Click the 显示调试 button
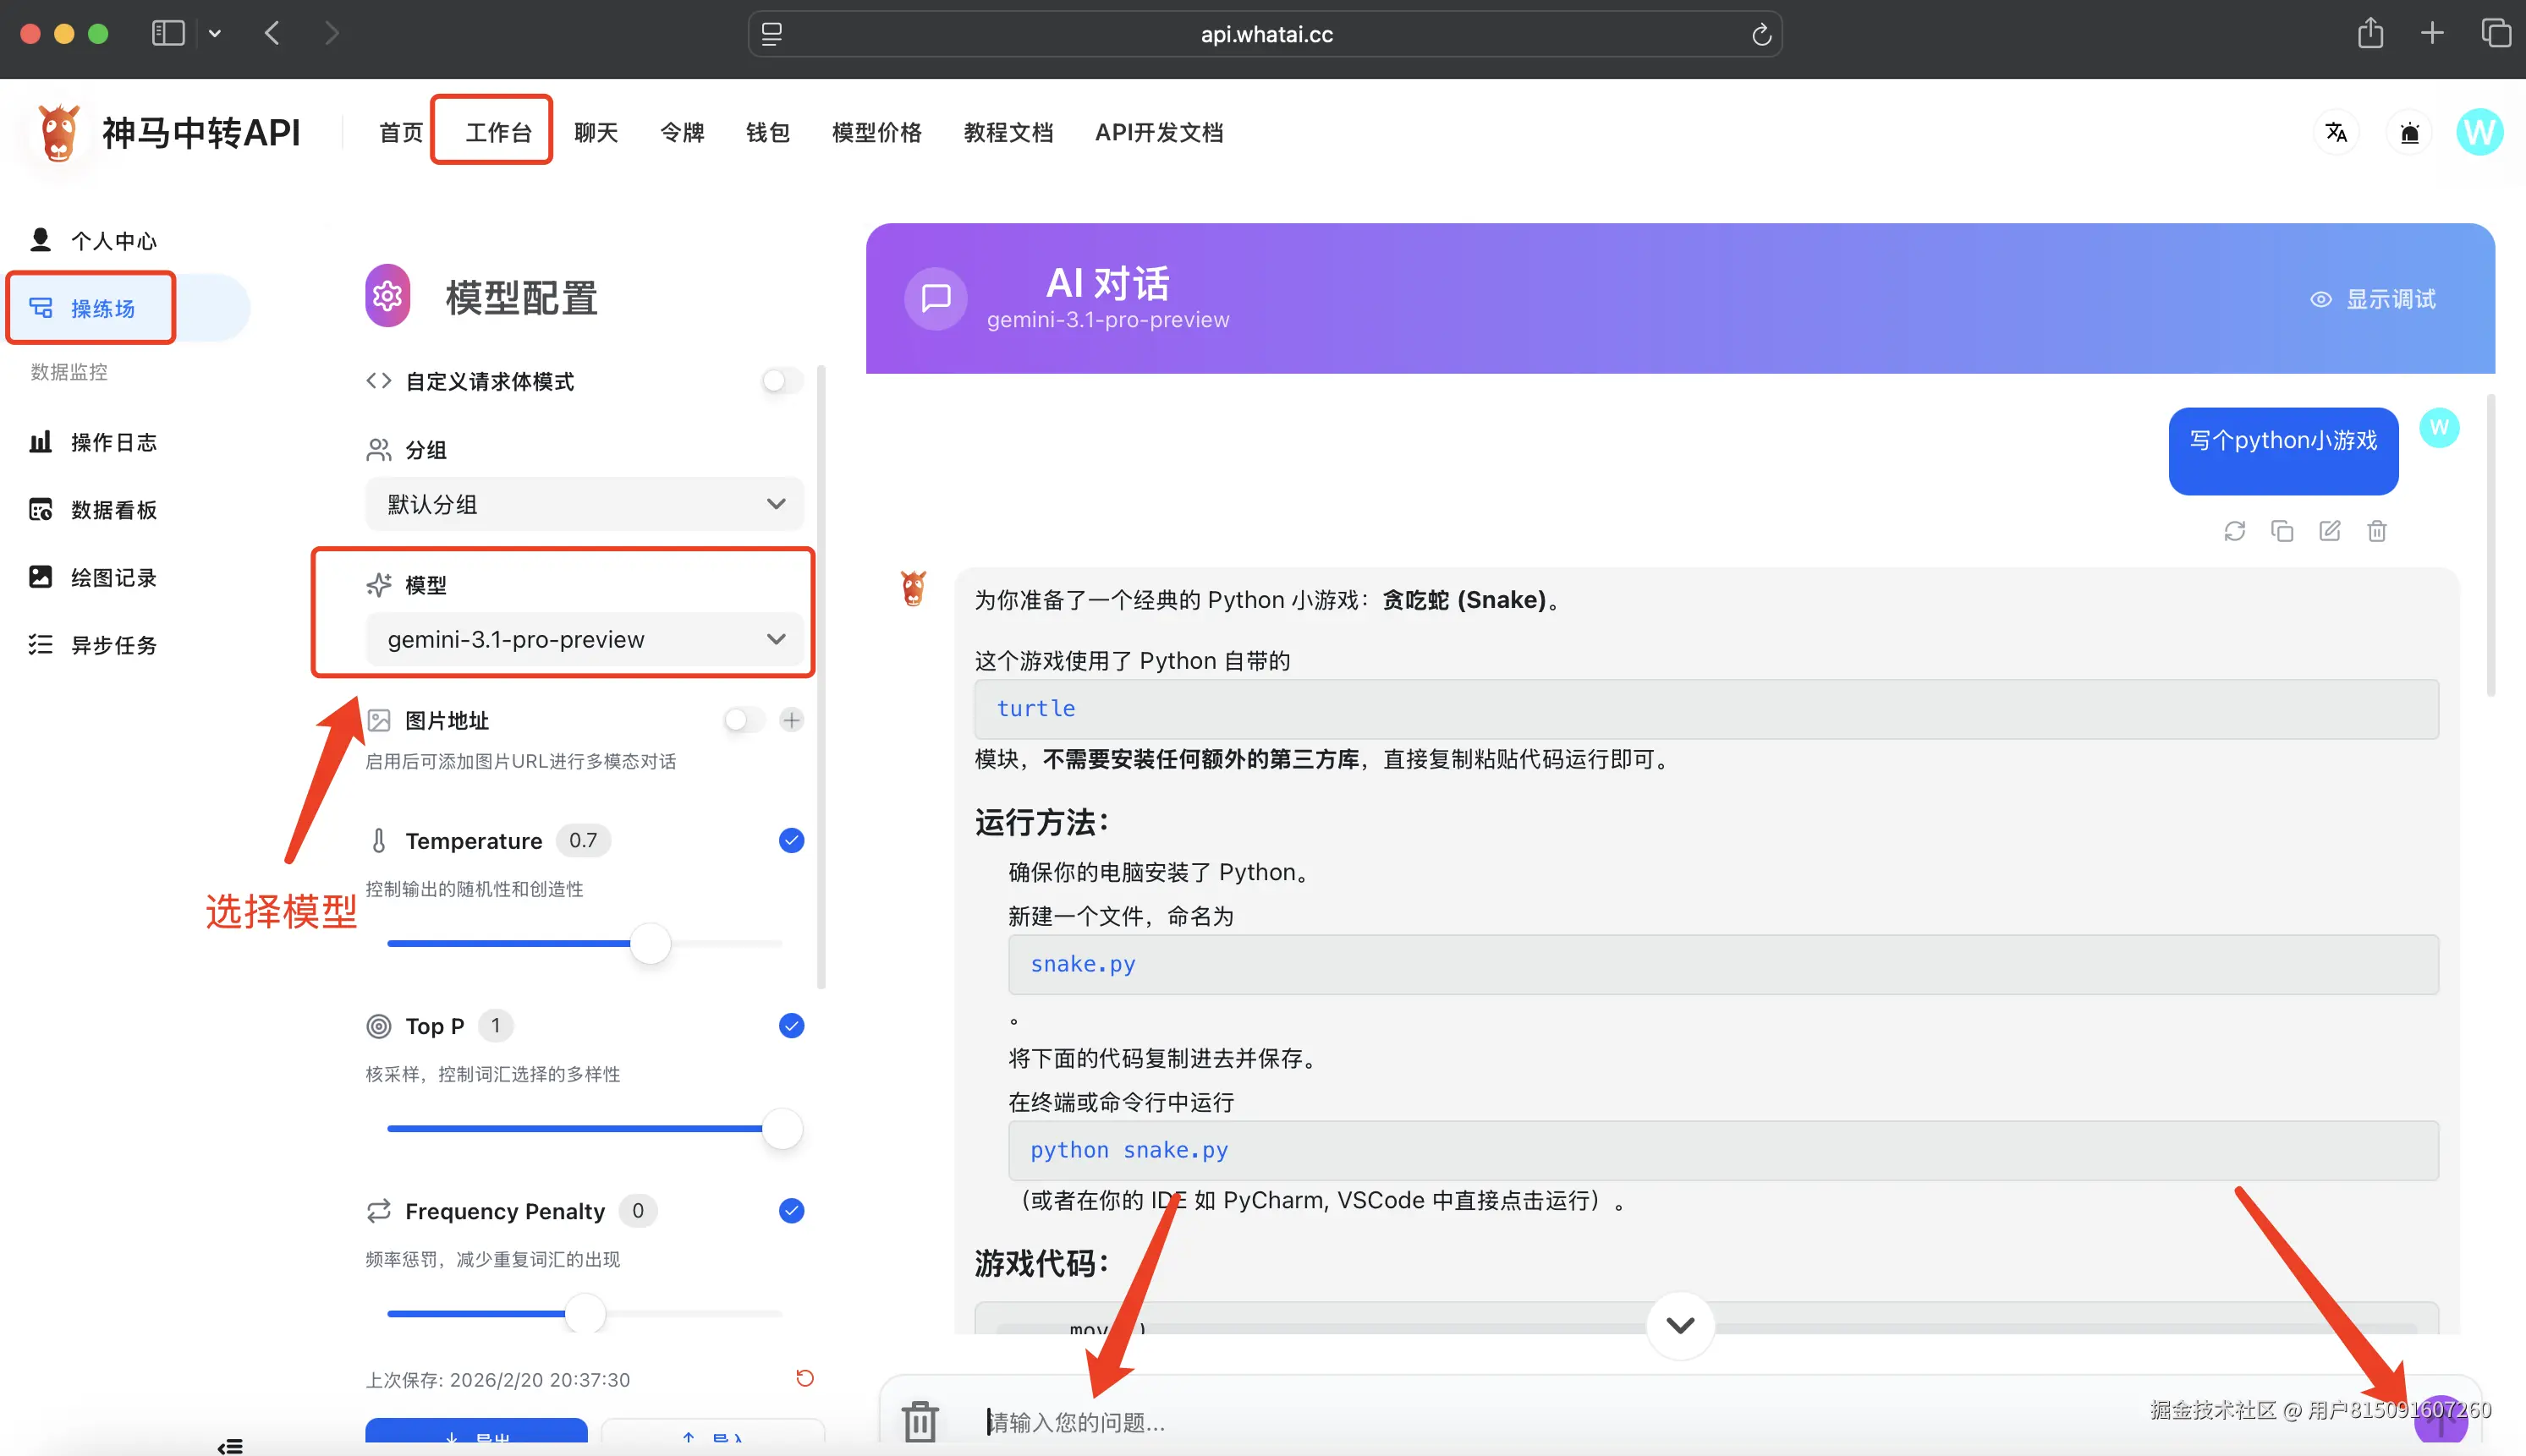 (2372, 299)
